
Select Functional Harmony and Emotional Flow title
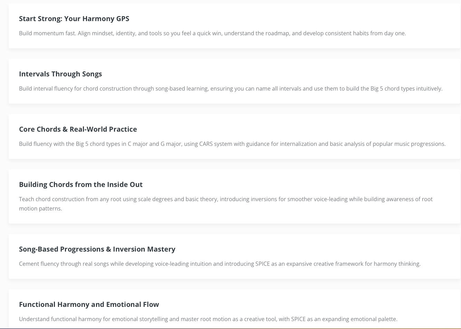(x=89, y=304)
